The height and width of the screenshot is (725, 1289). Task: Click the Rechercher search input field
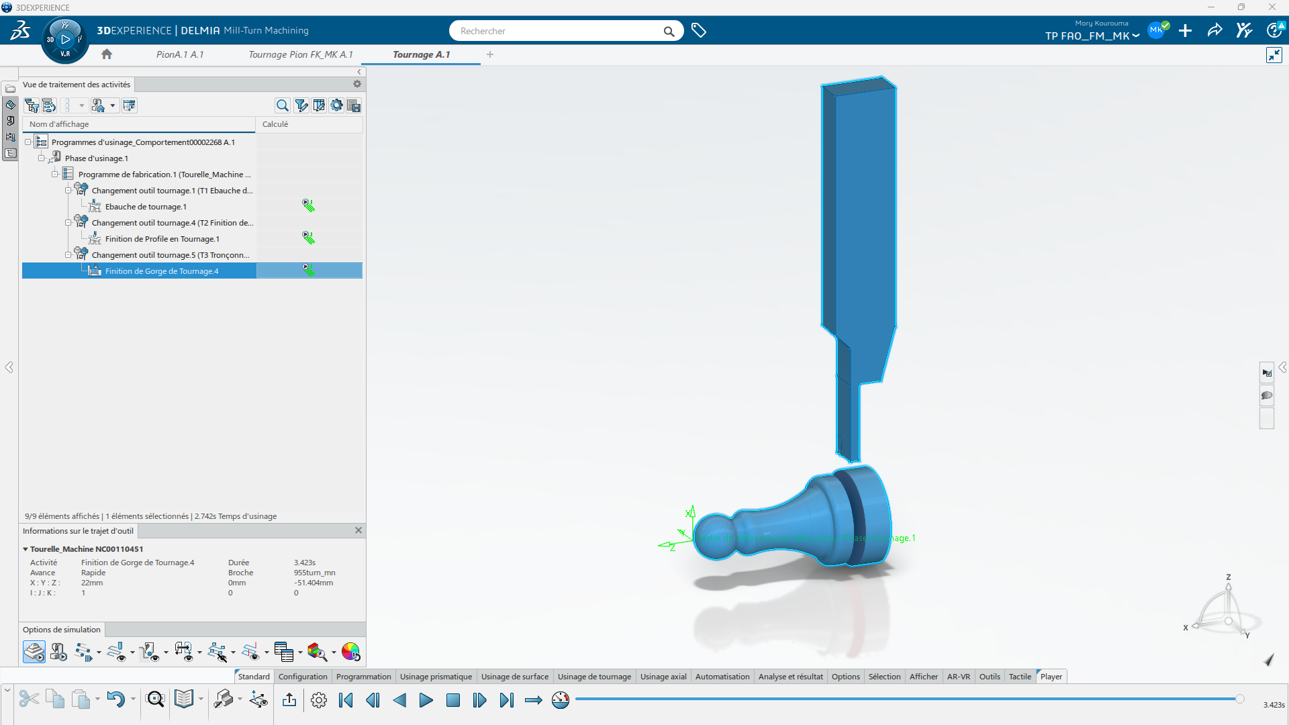point(557,31)
